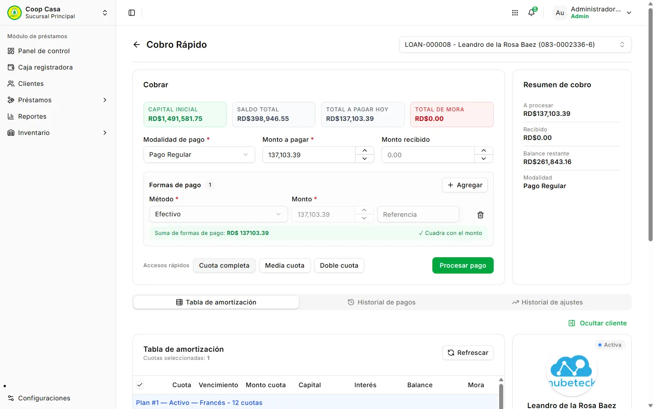This screenshot has height=409, width=654.
Task: Go back with the arrow beside Cobro Rápido
Action: click(136, 45)
